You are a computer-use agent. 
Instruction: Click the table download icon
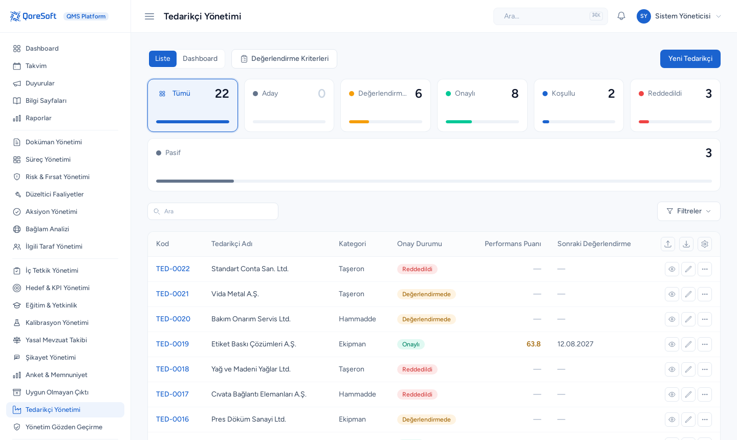[x=686, y=244]
